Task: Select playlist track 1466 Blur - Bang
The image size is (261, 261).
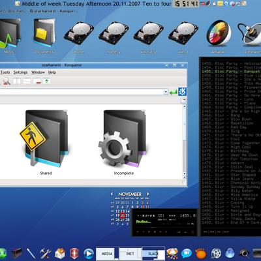Action: (231, 115)
